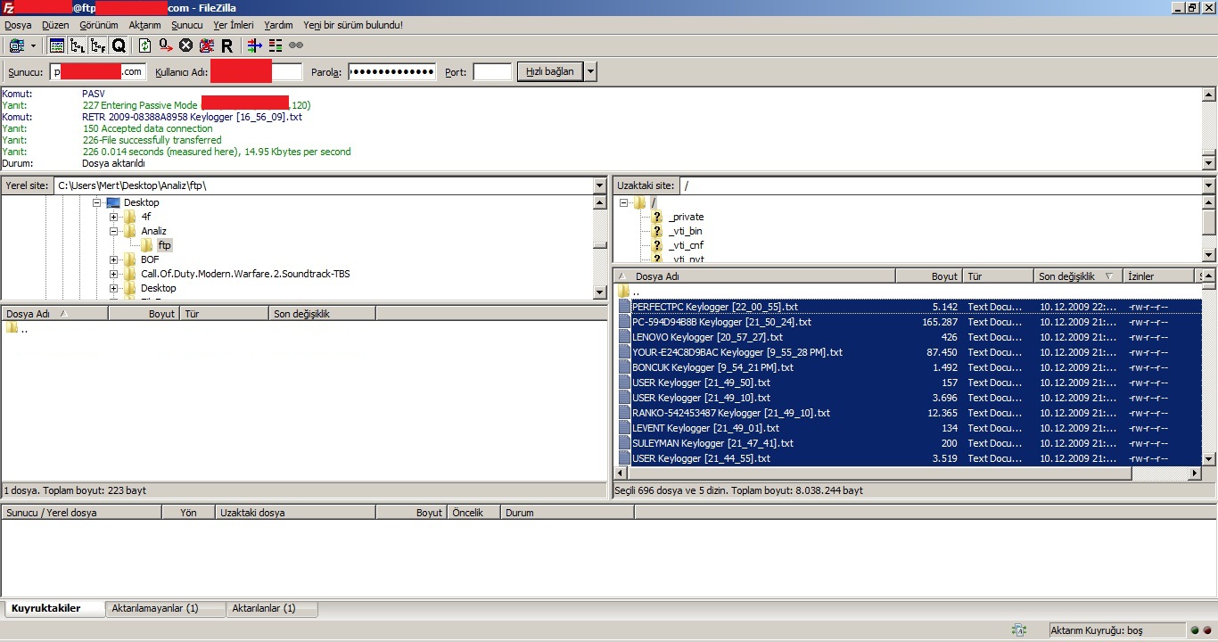Image resolution: width=1218 pixels, height=642 pixels.
Task: Toggle synchronized browsing icon
Action: pyautogui.click(x=295, y=45)
